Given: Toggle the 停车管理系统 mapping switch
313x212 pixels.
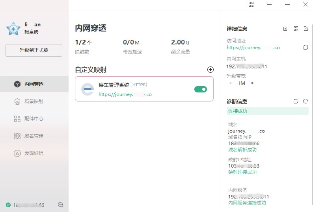Looking at the screenshot, I should (201, 89).
